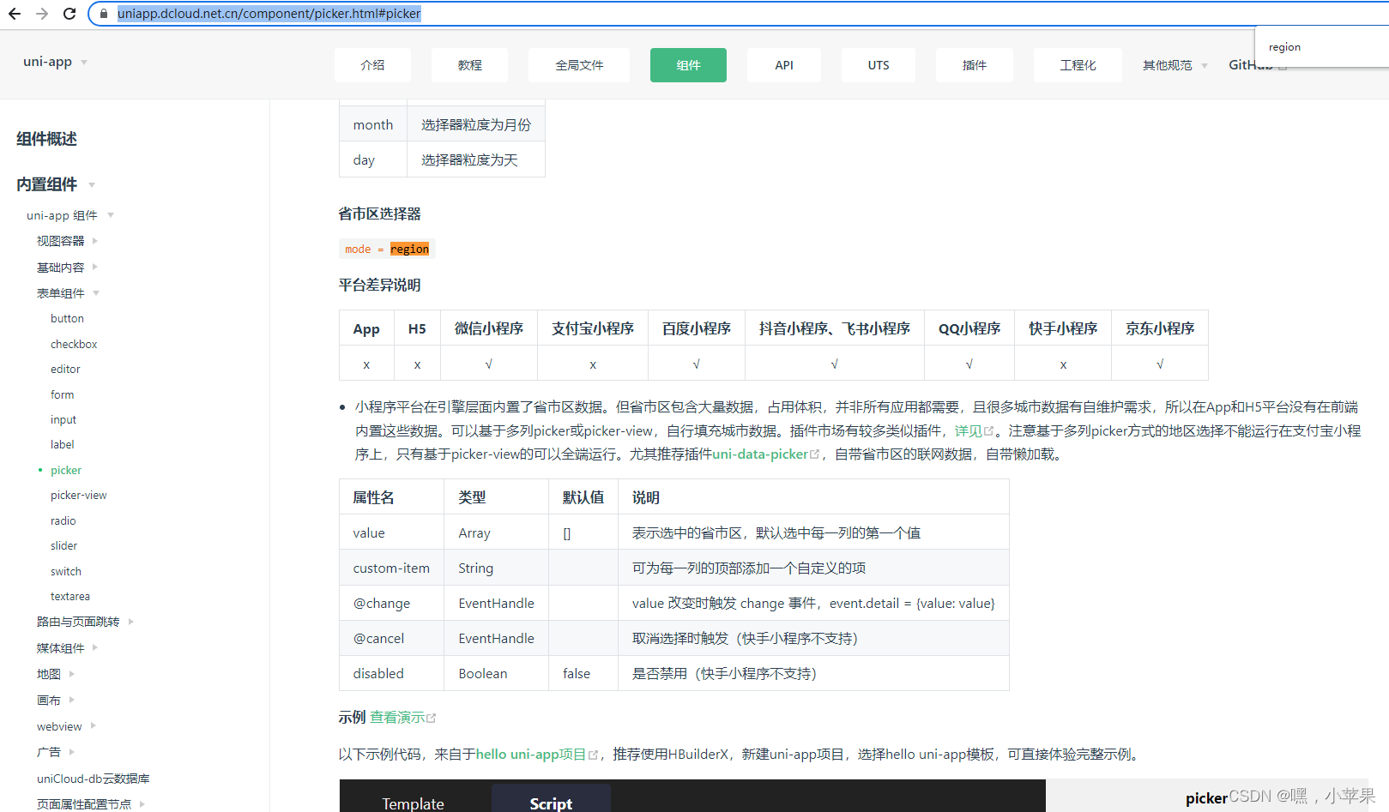Click the browser forward arrow
This screenshot has height=812, width=1389.
click(42, 14)
